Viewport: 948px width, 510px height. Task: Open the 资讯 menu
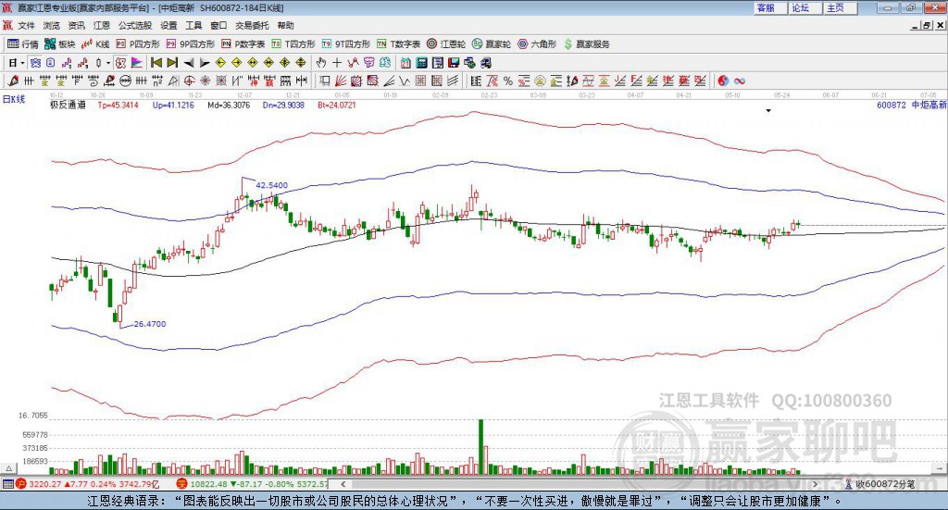[76, 25]
